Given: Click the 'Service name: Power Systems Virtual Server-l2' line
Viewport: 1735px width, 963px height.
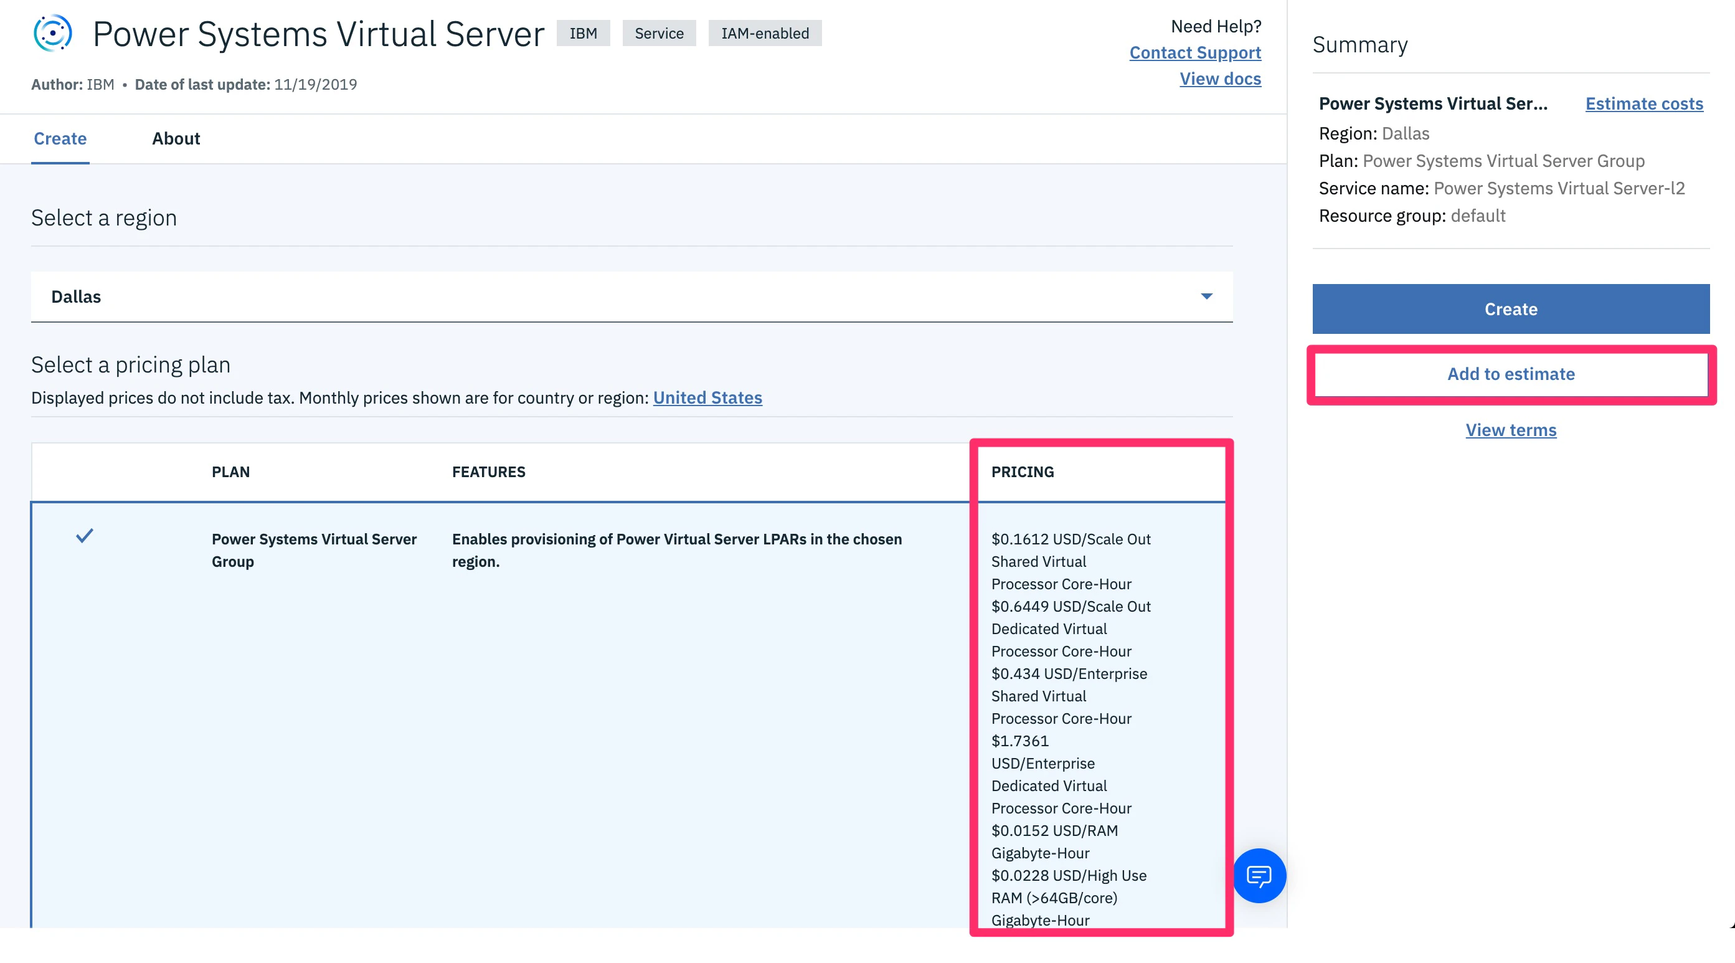Looking at the screenshot, I should [x=1501, y=188].
